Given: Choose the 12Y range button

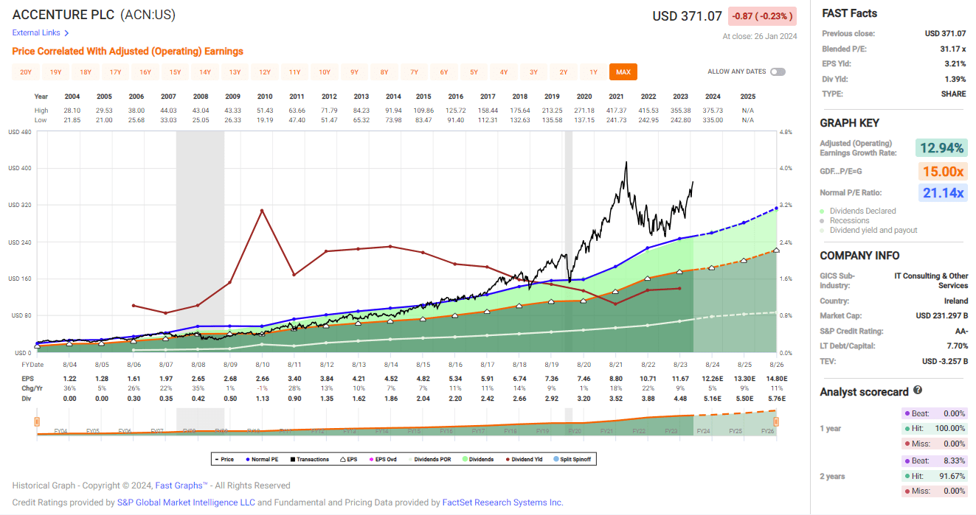Looking at the screenshot, I should tap(265, 72).
